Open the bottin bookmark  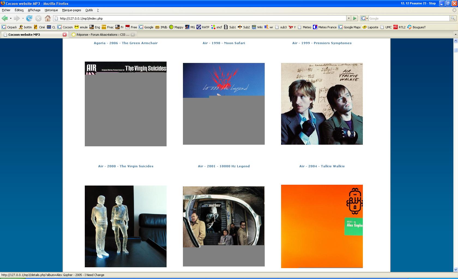pyautogui.click(x=25, y=27)
